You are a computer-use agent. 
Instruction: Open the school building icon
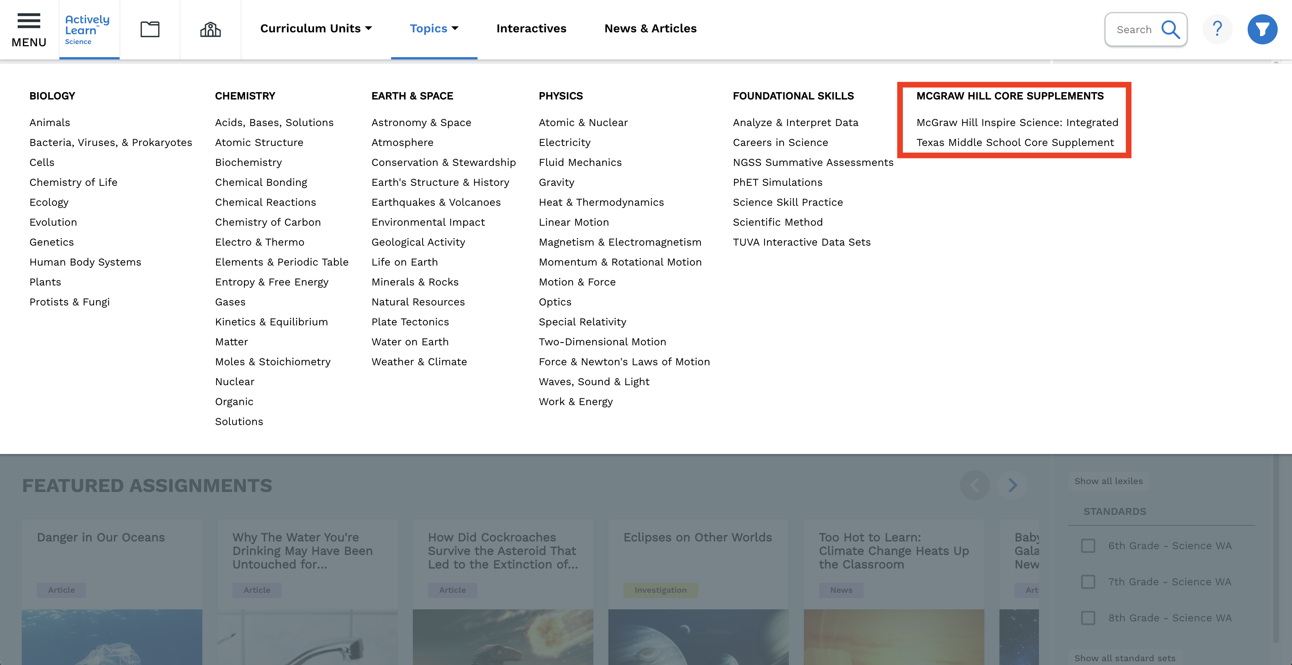210,29
